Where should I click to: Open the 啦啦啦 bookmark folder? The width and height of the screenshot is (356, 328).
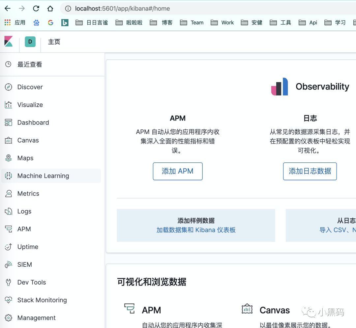click(x=129, y=22)
